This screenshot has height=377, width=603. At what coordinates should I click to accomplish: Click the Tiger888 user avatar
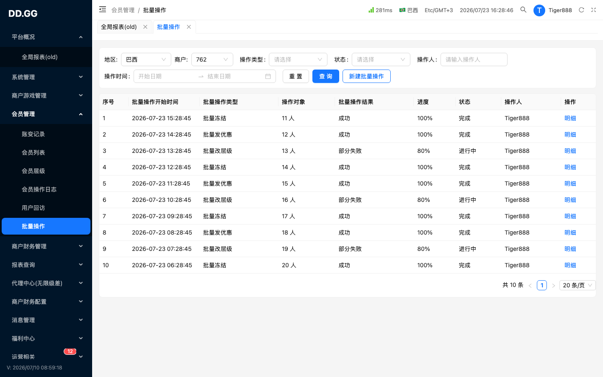click(x=539, y=10)
